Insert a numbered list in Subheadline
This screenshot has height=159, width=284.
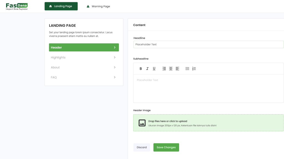[x=194, y=69]
